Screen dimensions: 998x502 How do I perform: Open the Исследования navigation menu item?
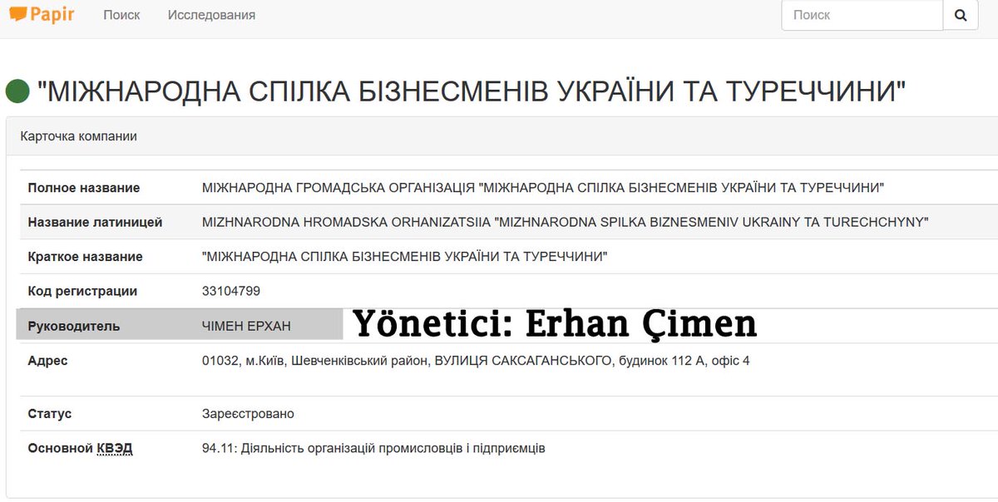click(211, 15)
